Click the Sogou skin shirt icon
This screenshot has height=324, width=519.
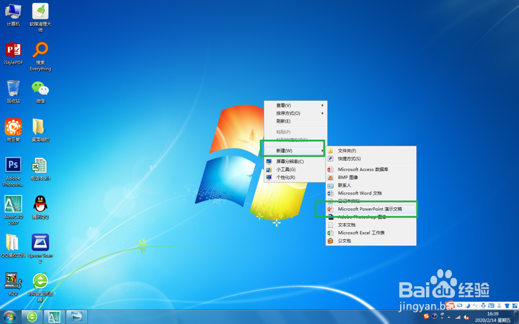coord(507,306)
